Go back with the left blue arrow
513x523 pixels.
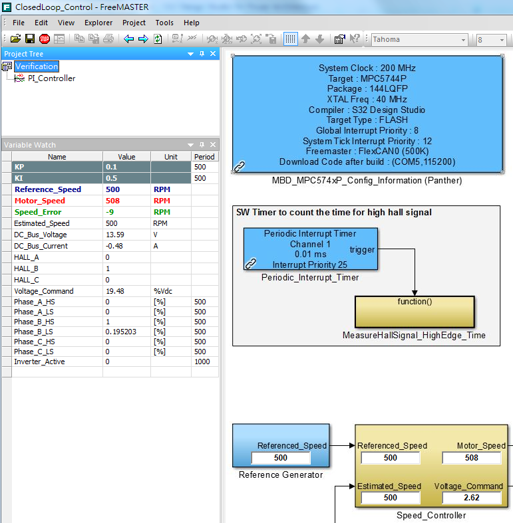click(x=128, y=39)
